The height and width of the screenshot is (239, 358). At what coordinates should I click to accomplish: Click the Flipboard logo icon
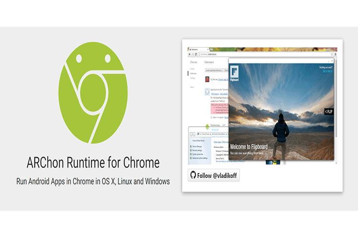point(235,72)
